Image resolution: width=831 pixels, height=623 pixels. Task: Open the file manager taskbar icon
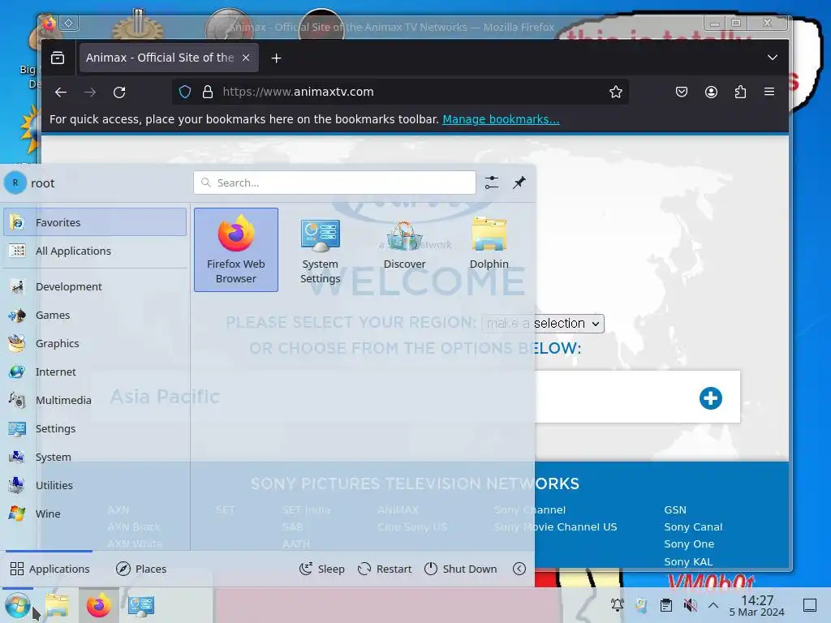(x=58, y=605)
